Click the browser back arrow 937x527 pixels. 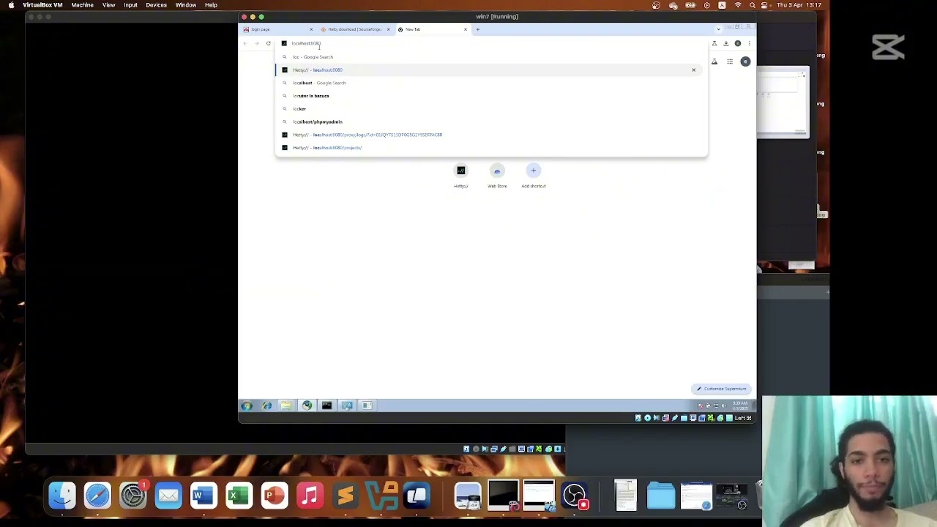pos(245,43)
